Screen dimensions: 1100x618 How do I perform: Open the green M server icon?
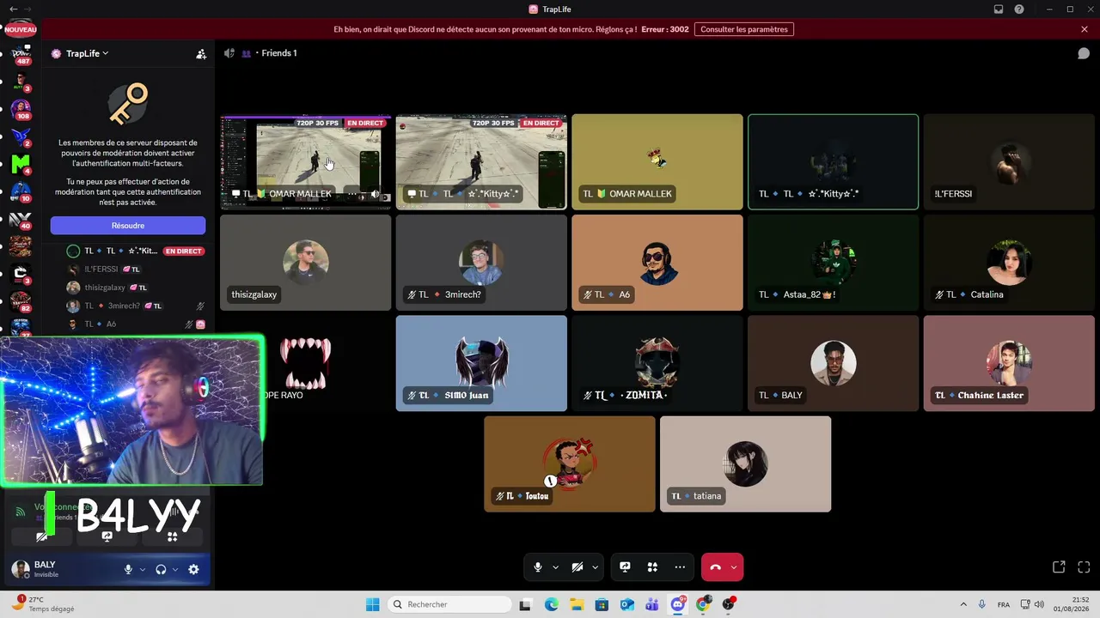click(21, 164)
